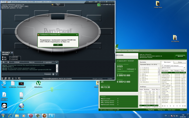This screenshot has width=189, height=118.
Task: Close the PartyPoker message dialog with X
Action: click(x=77, y=35)
